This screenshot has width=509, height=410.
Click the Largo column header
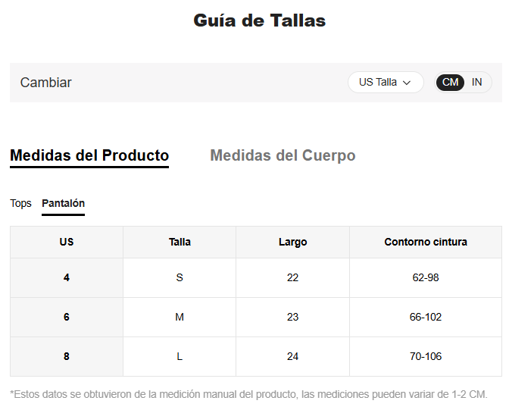[292, 243]
